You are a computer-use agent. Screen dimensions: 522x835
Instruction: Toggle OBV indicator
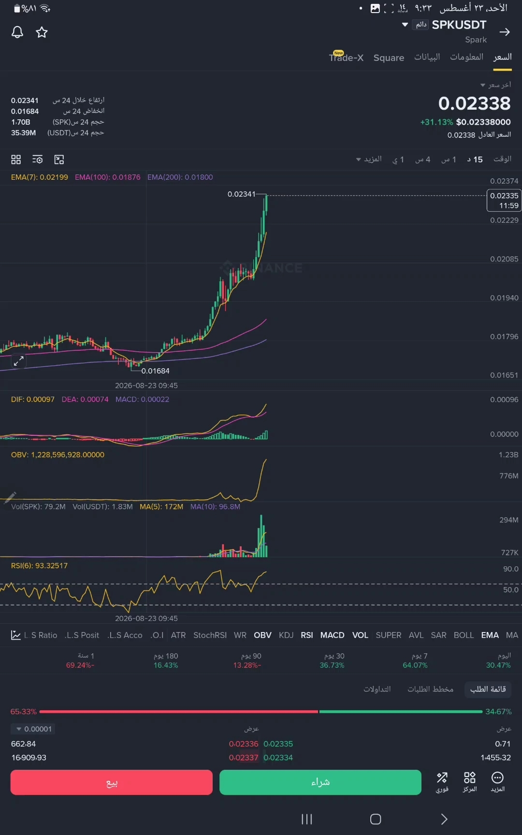coord(262,635)
